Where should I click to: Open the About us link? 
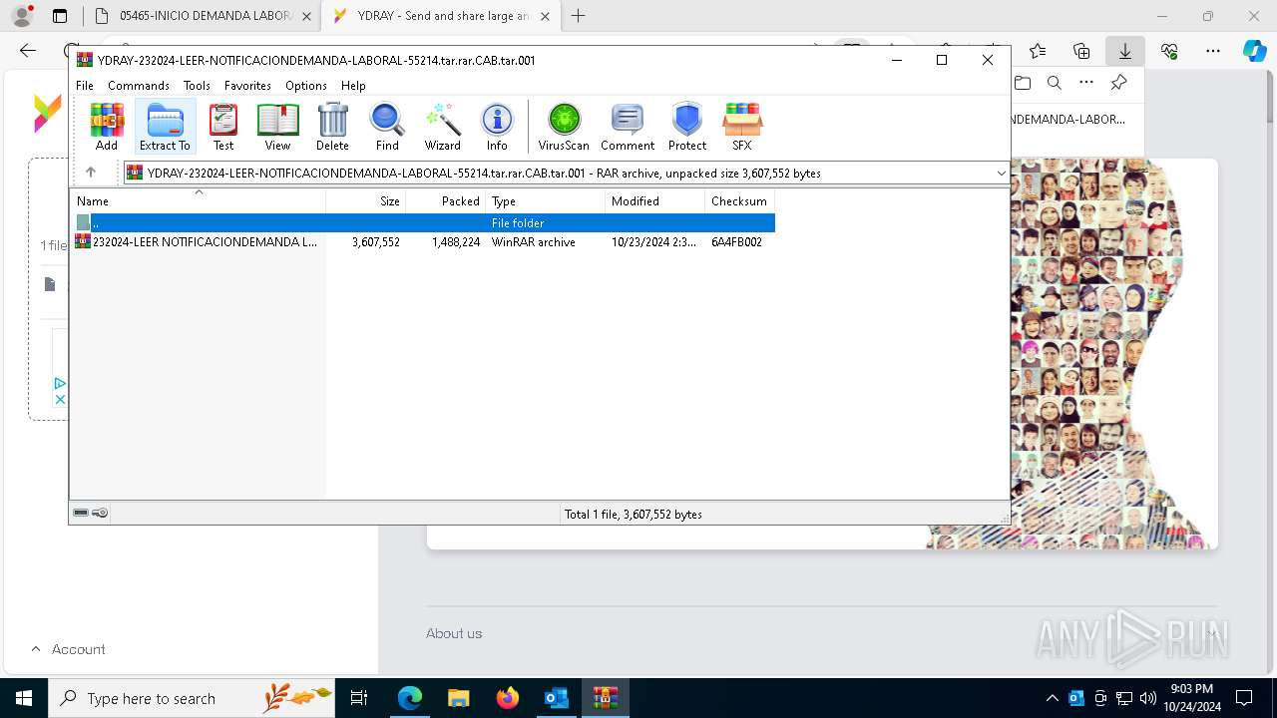(x=454, y=633)
